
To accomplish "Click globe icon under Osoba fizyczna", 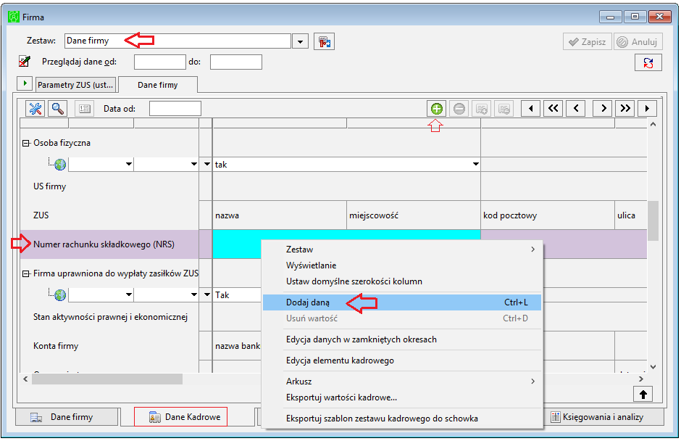I will pyautogui.click(x=60, y=165).
